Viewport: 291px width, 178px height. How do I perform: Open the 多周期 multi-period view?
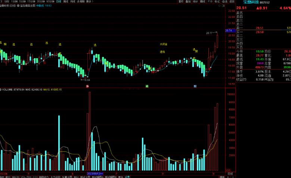(x=81, y=1)
